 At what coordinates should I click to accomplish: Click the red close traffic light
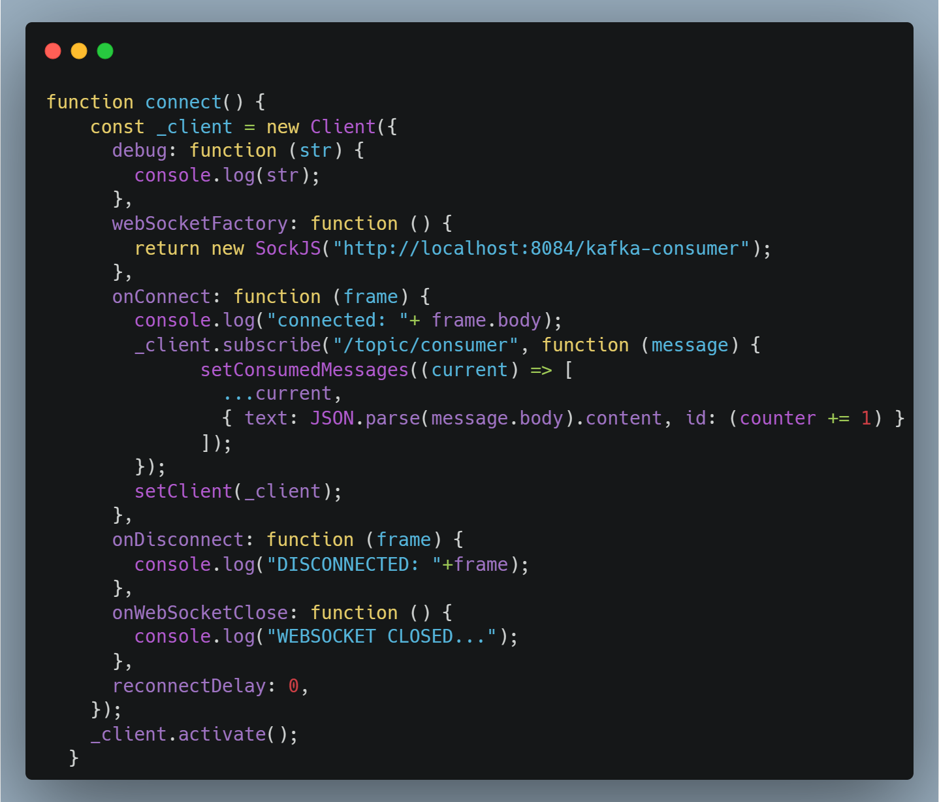tap(53, 50)
